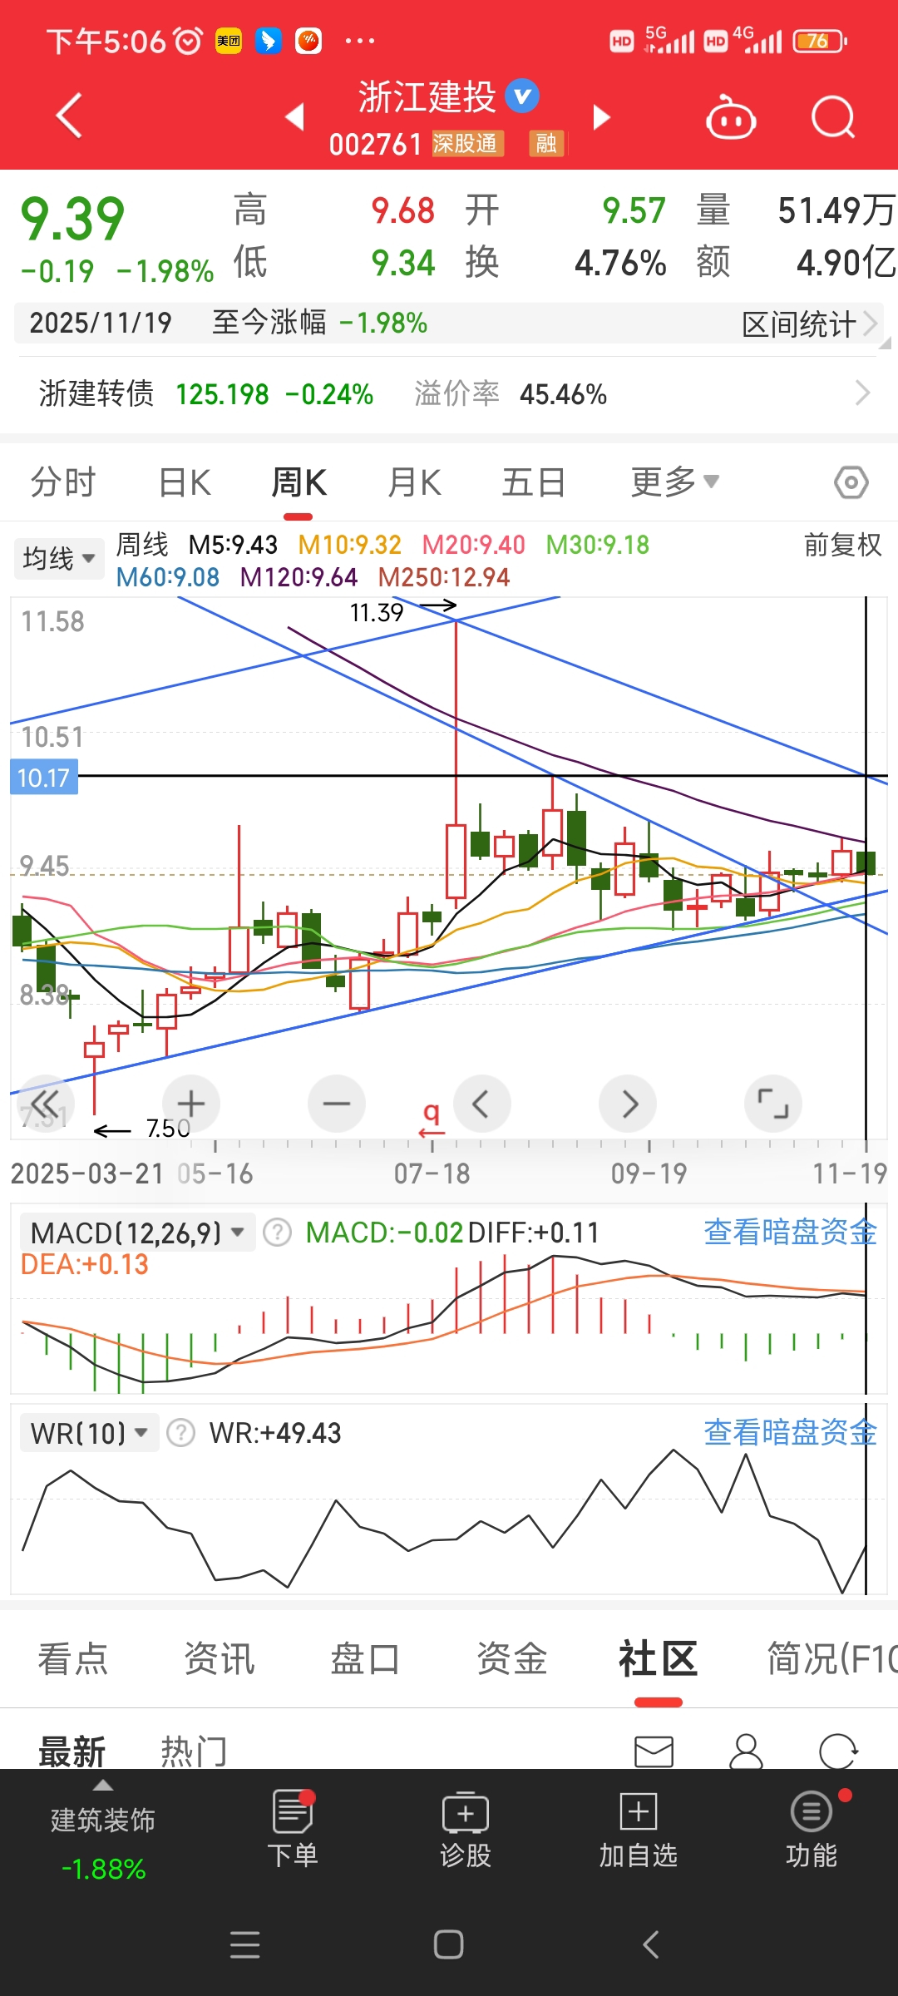Open the robot assistant icon
This screenshot has width=898, height=1996.
[x=730, y=117]
